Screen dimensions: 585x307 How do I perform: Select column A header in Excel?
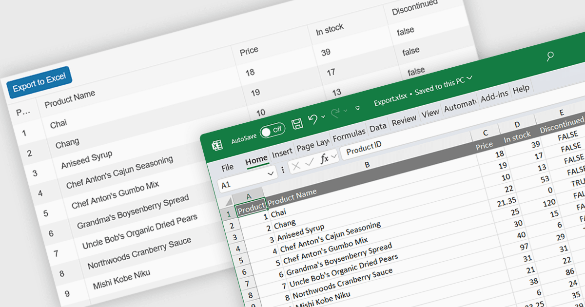[x=249, y=196]
